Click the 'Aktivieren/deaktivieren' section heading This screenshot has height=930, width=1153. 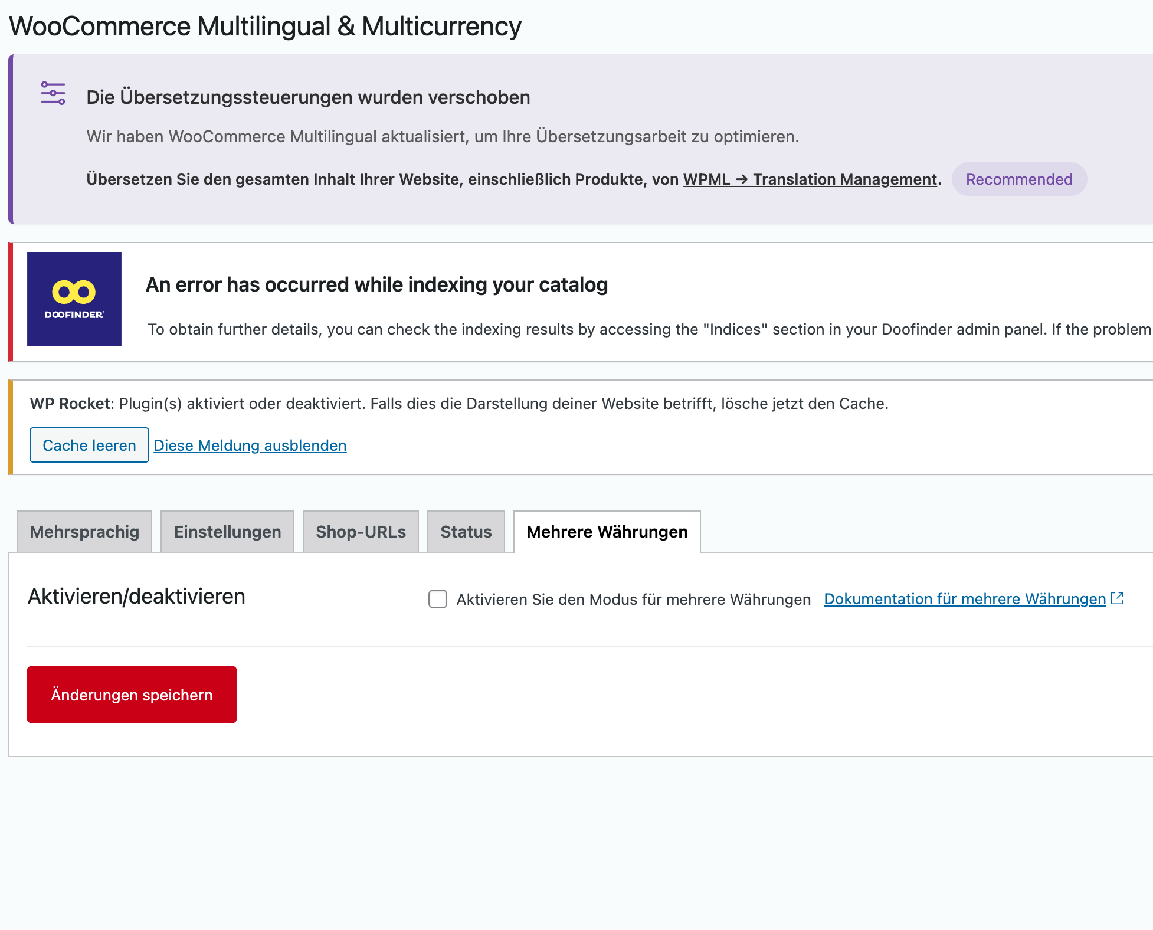tap(136, 597)
